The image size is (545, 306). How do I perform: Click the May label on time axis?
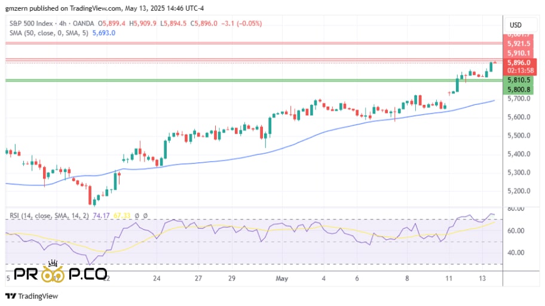coord(282,278)
